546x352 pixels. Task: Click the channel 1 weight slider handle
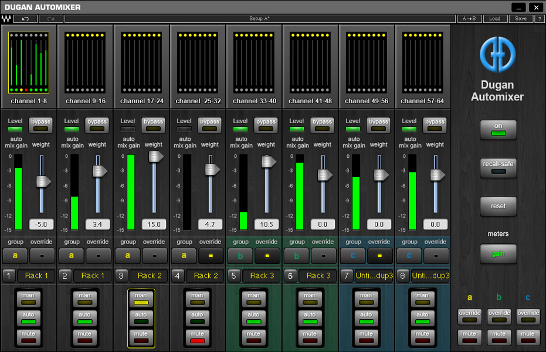pyautogui.click(x=43, y=181)
